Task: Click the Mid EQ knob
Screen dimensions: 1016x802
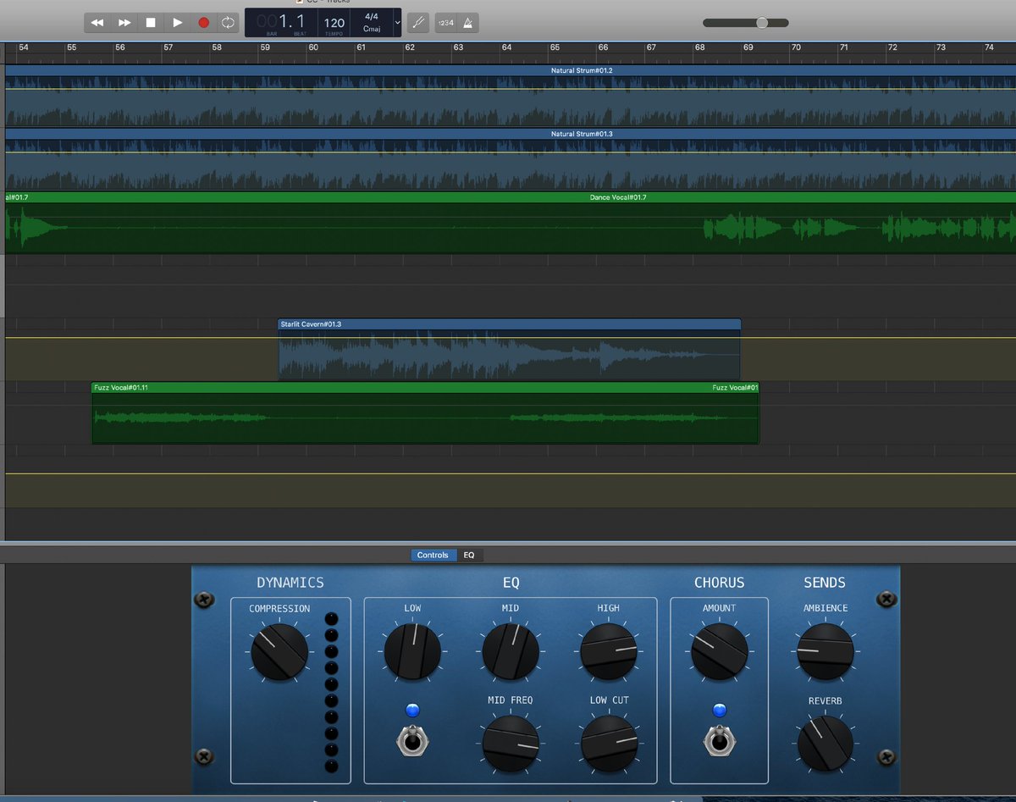Action: (x=511, y=651)
